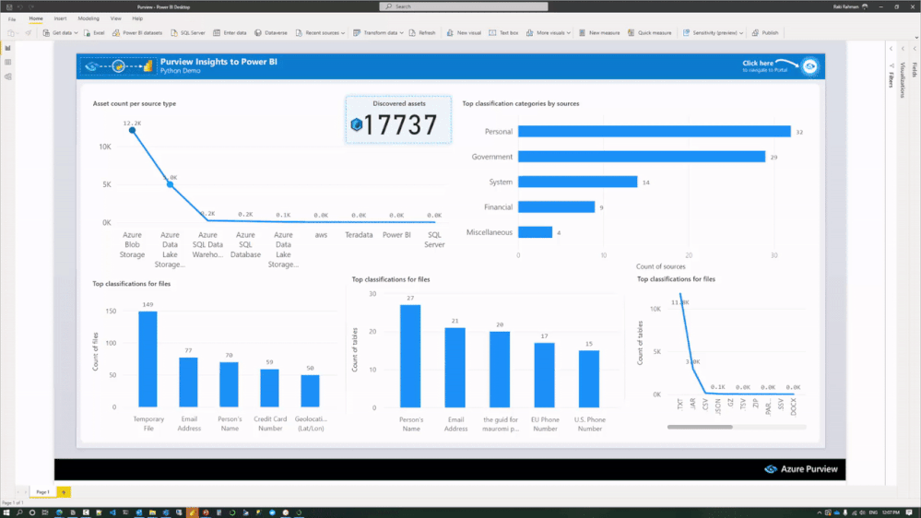Expand the More visuals dropdown

point(548,33)
